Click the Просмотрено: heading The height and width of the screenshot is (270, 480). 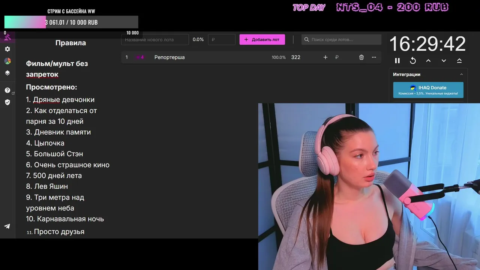point(51,87)
